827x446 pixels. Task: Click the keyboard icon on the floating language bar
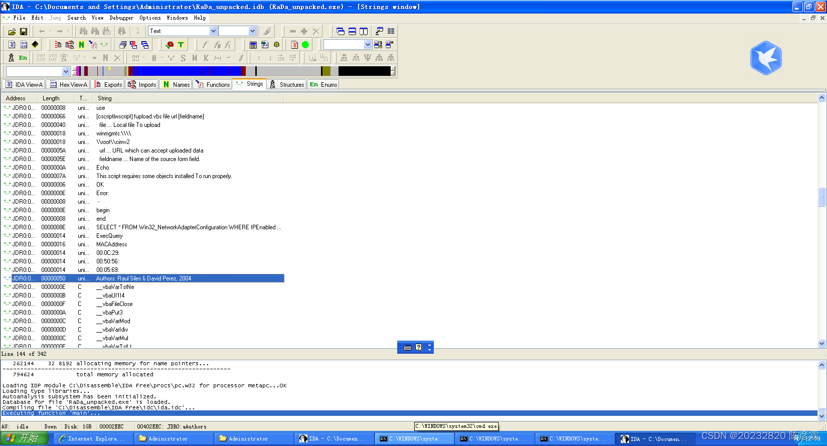pyautogui.click(x=408, y=347)
